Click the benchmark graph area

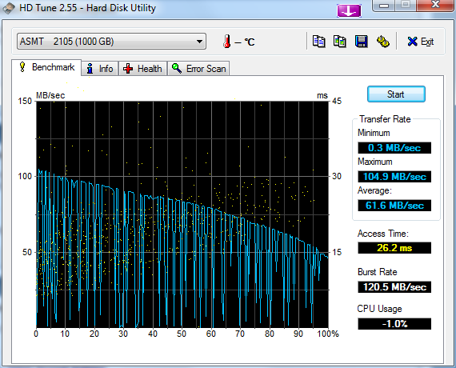tap(182, 214)
